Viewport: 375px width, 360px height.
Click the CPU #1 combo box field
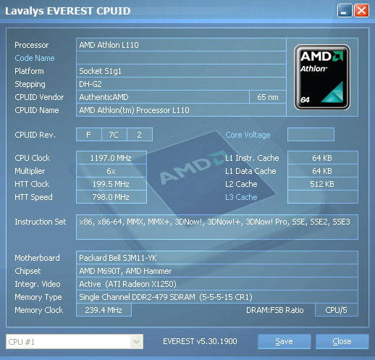75,341
